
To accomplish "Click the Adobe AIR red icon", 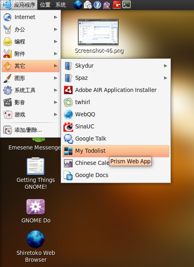I will click(68, 90).
